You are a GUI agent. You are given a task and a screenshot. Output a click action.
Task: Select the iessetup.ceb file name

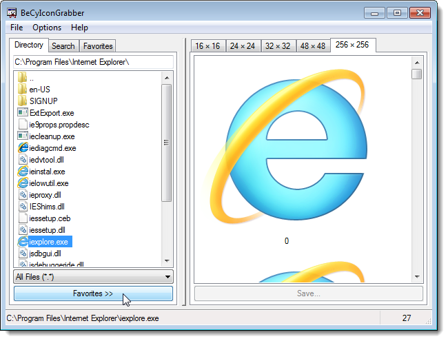click(50, 218)
